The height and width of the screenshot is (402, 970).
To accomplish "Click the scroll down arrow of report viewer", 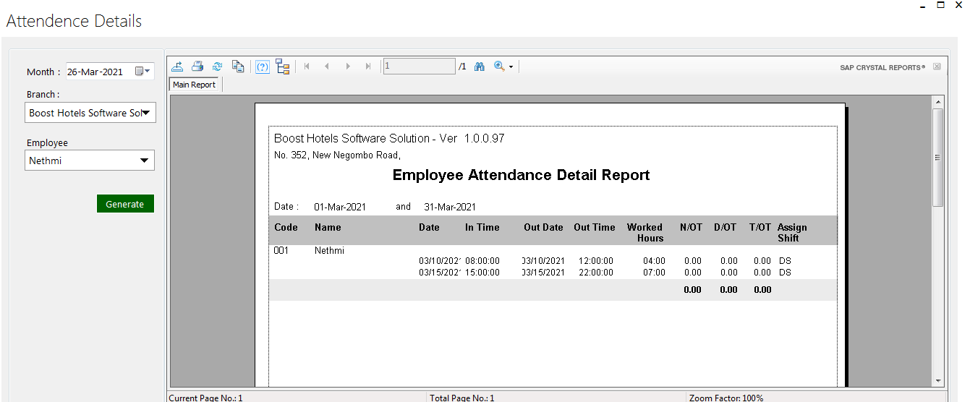I will [x=937, y=380].
